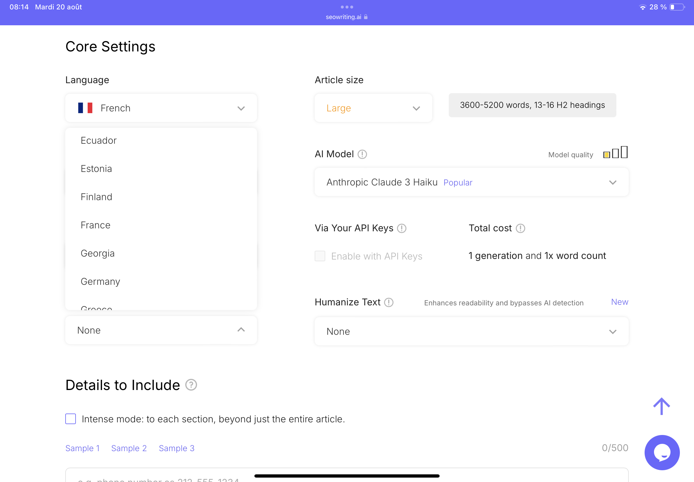Viewport: 694px width, 482px height.
Task: Open the Details to Include help icon
Action: [191, 385]
